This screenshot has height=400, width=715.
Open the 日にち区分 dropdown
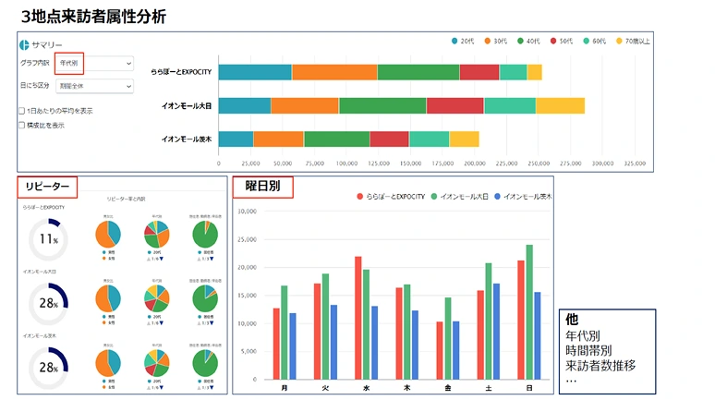(95, 86)
